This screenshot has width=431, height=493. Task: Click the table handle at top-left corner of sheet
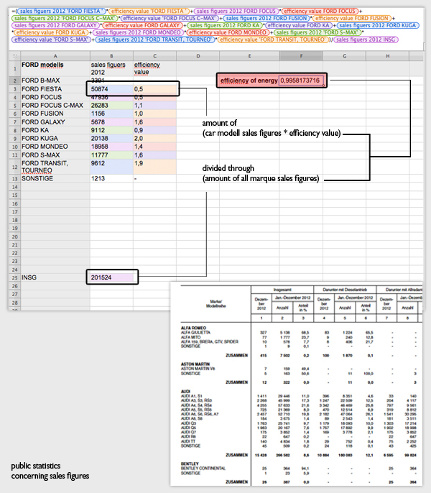(14, 56)
